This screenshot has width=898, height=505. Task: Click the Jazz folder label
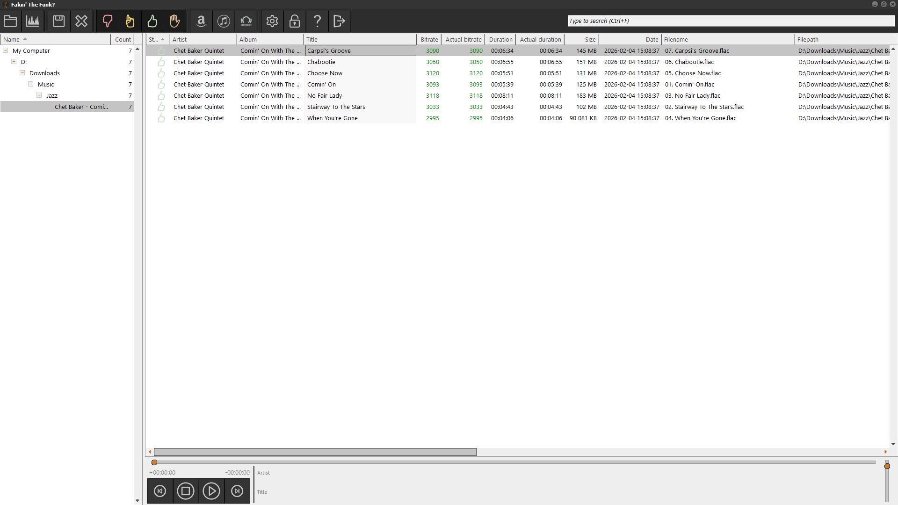pos(52,95)
